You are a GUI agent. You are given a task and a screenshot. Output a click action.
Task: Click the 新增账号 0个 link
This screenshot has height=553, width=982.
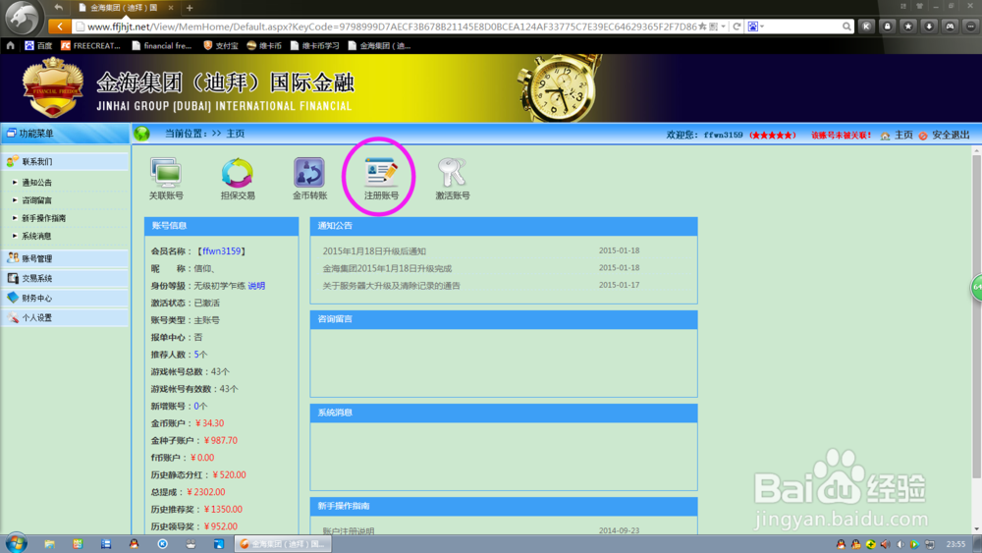(200, 406)
